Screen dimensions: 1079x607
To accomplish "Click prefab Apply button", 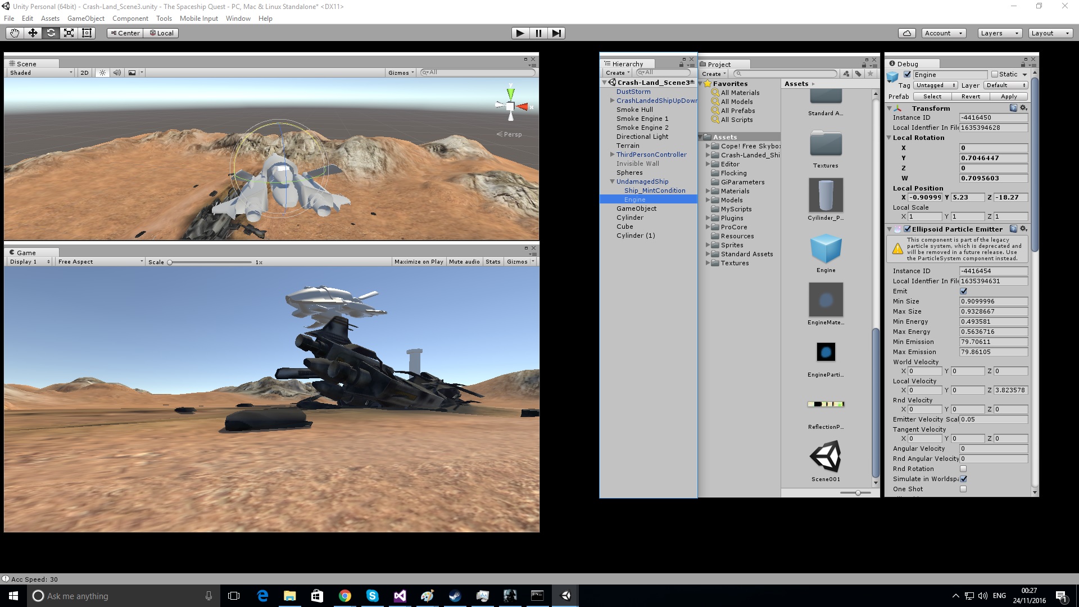I will click(x=1009, y=97).
